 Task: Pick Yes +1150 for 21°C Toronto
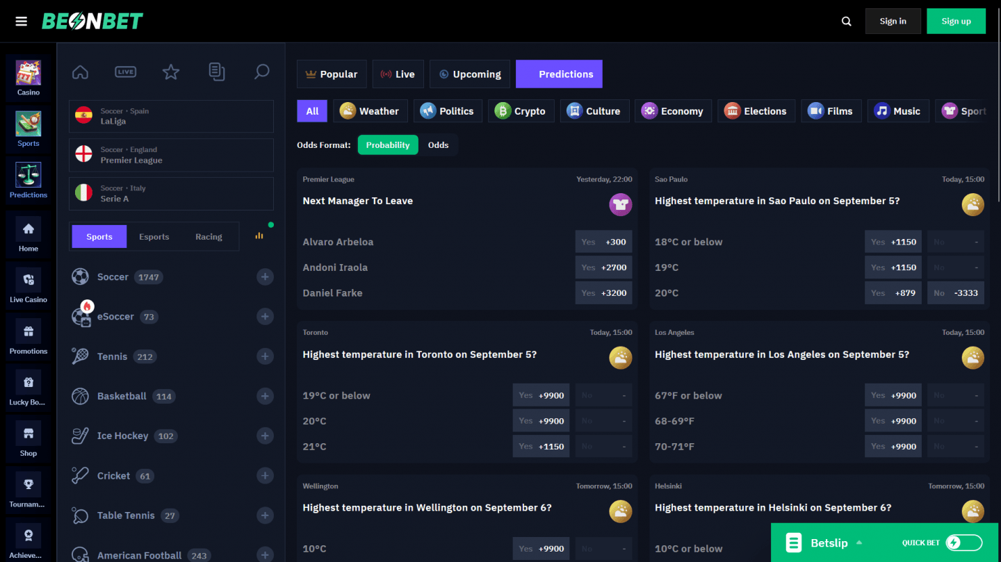(541, 447)
